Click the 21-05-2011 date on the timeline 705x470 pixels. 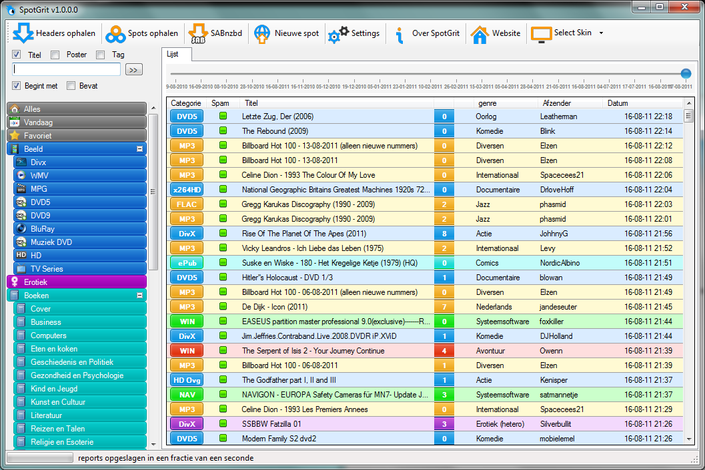coord(558,87)
